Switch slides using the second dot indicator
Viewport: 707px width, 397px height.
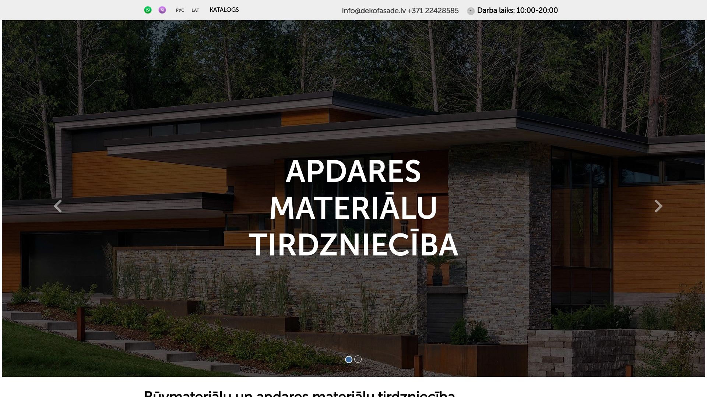point(358,359)
